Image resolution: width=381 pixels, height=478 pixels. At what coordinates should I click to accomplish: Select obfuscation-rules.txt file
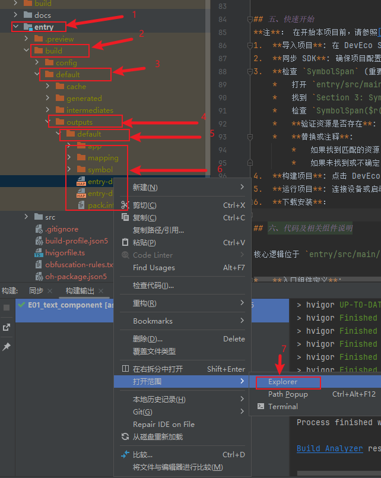point(79,265)
